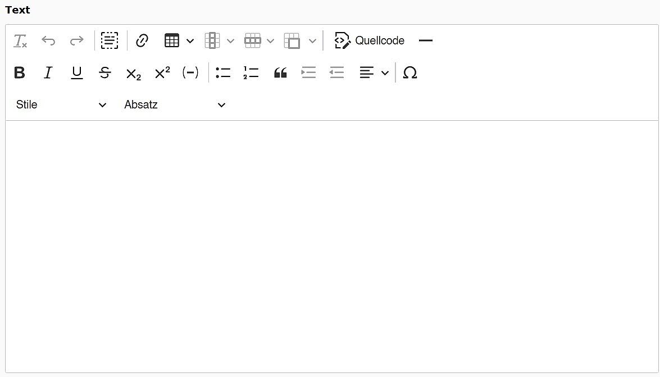Viewport: 660px width, 377px height.
Task: Insert a table using the table icon
Action: tap(172, 40)
